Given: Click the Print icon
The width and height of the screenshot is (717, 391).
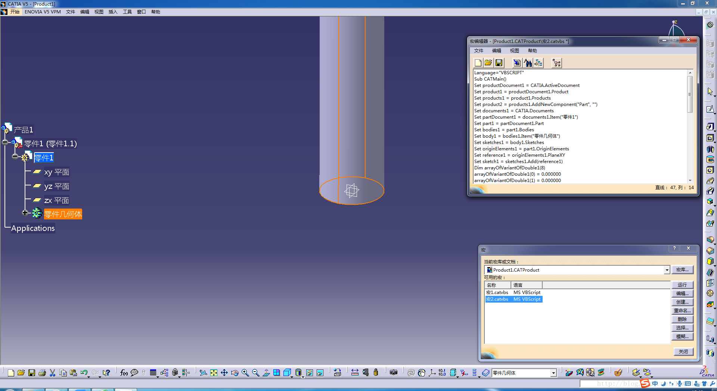Looking at the screenshot, I should (42, 373).
